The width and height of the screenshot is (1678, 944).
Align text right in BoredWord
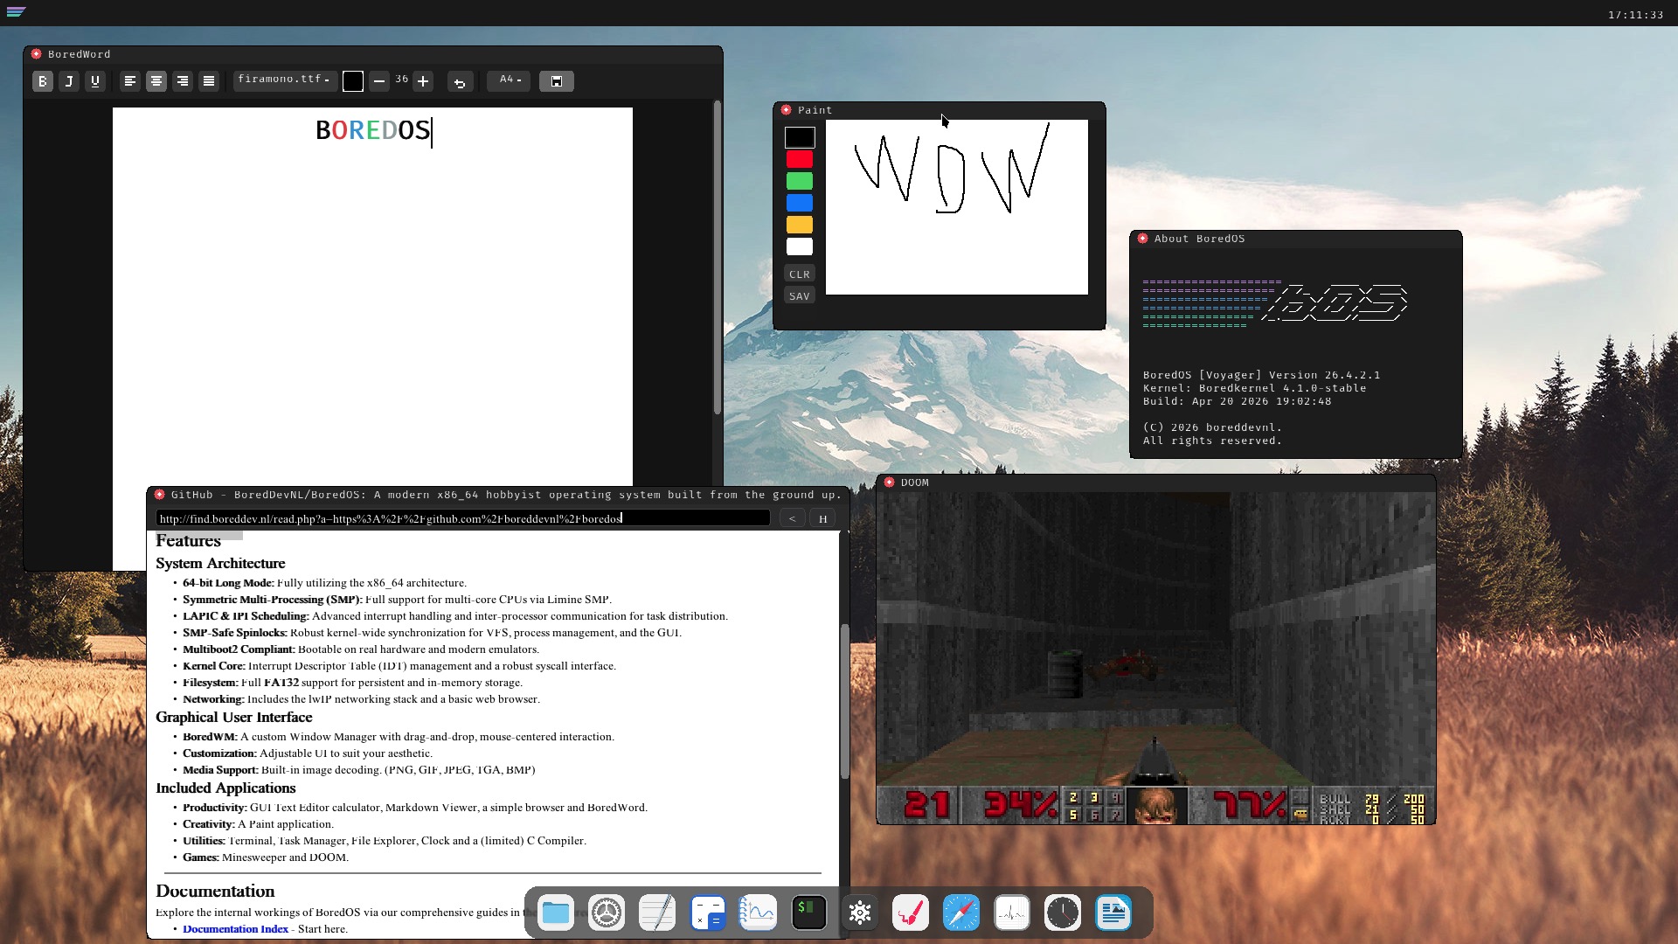pyautogui.click(x=183, y=81)
